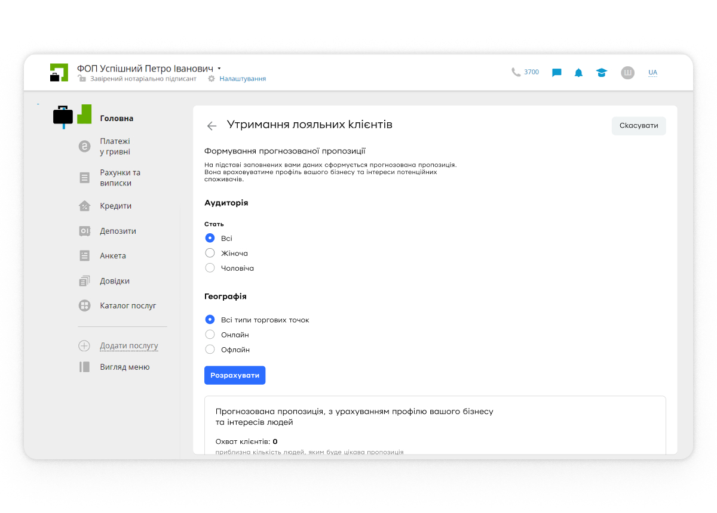Expand the account name dropdown arrow
The width and height of the screenshot is (717, 513).
(x=219, y=69)
